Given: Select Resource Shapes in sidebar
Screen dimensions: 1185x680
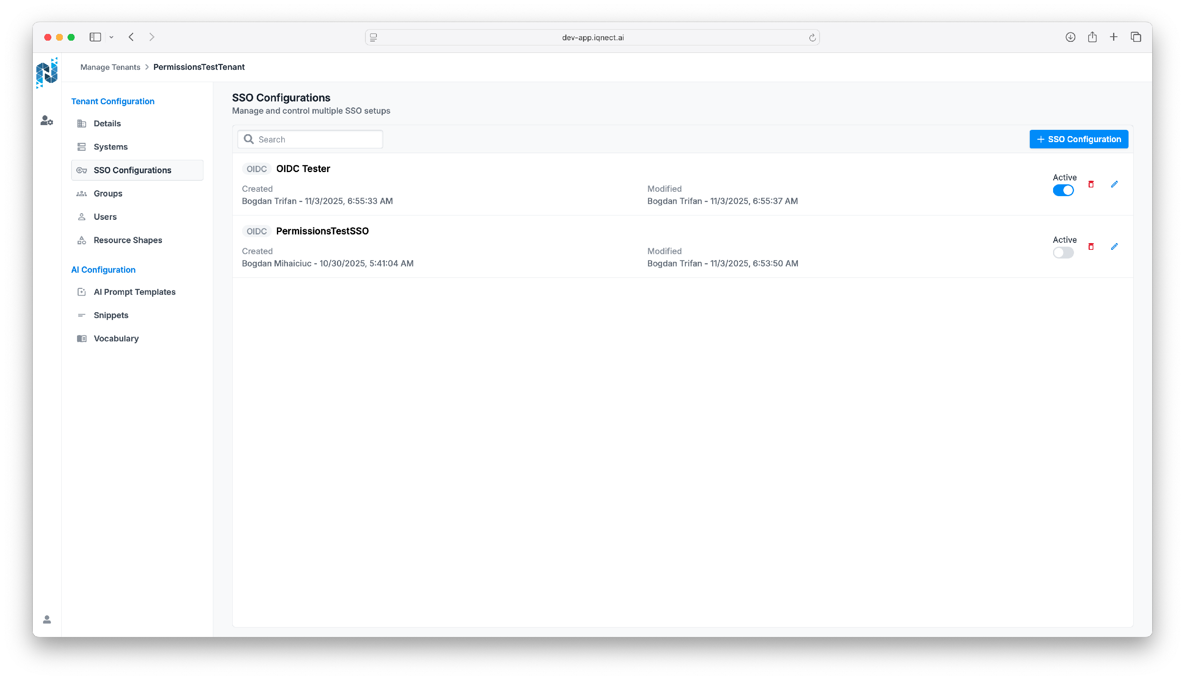Looking at the screenshot, I should click(128, 240).
